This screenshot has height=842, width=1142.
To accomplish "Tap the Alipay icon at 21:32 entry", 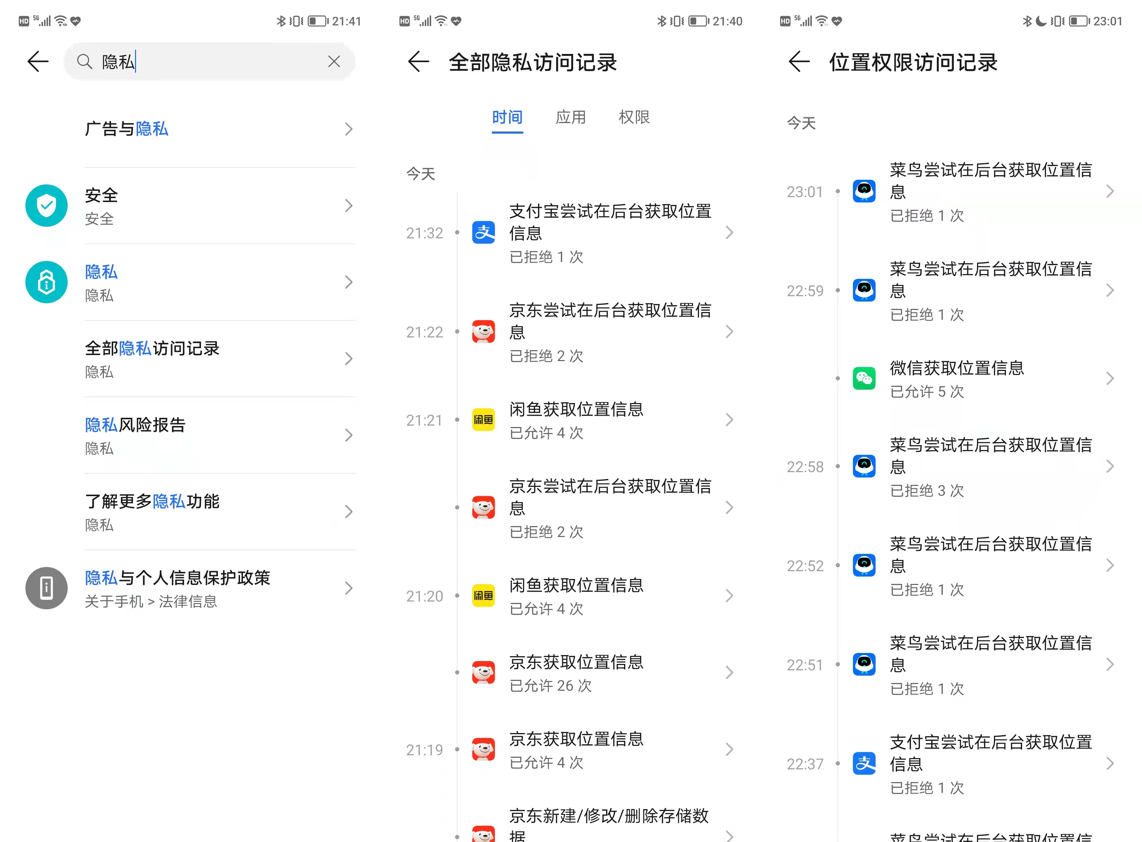I will click(x=483, y=232).
